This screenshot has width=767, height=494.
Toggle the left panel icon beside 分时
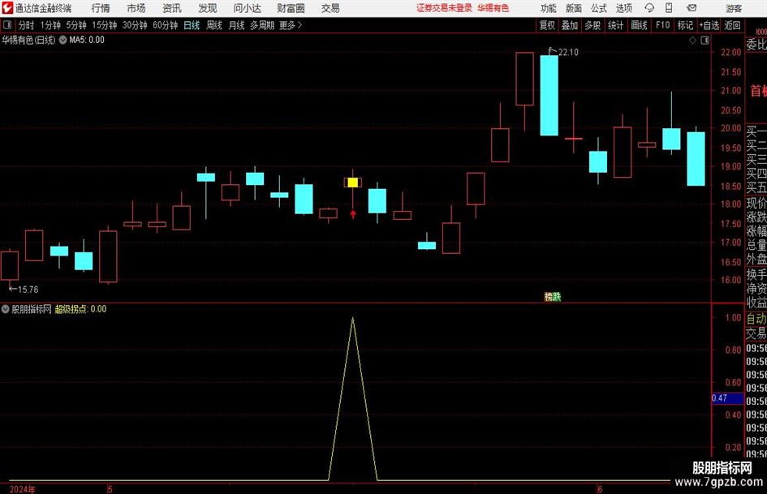pyautogui.click(x=7, y=25)
